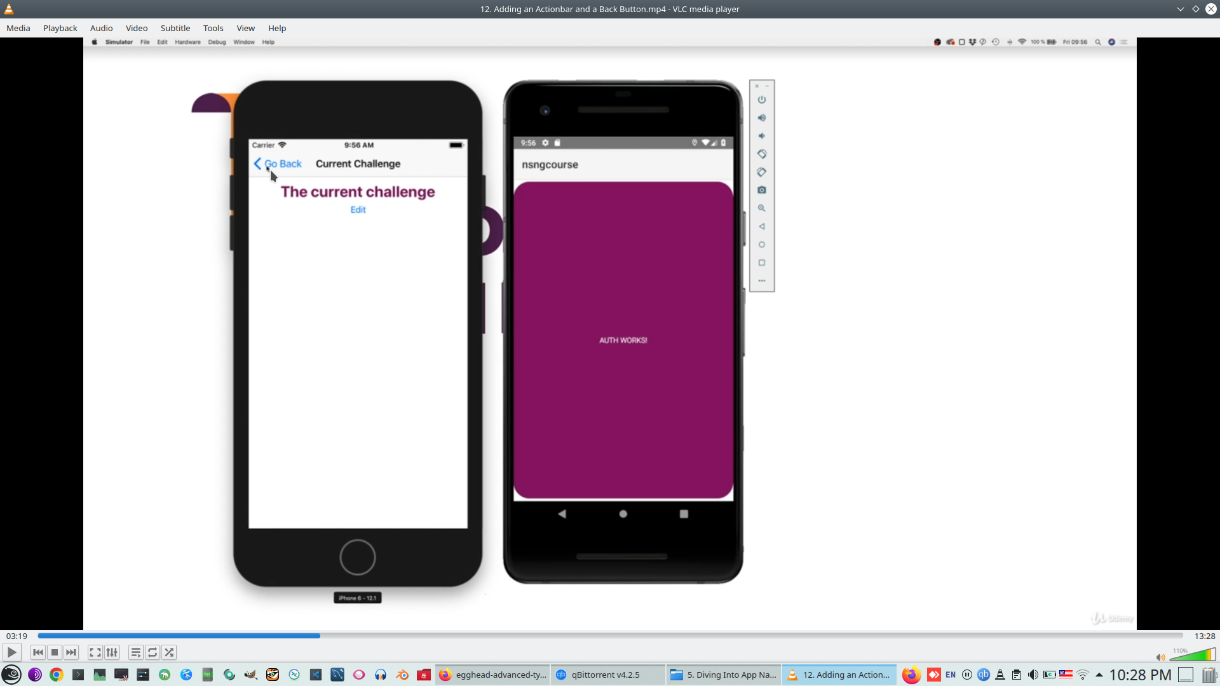Mute audio via the speaker icon
Image resolution: width=1220 pixels, height=686 pixels.
[1160, 657]
